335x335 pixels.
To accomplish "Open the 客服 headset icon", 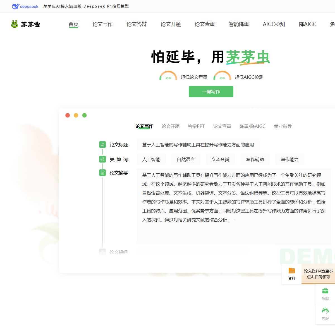I will [325, 311].
